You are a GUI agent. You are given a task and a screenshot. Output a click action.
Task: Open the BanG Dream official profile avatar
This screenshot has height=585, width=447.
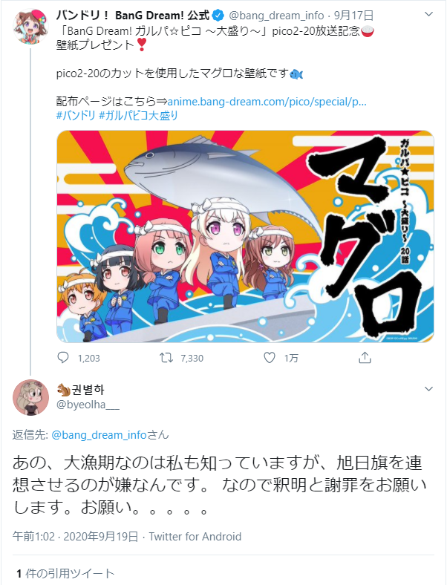coord(30,26)
